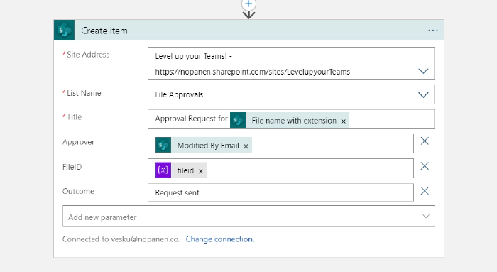Click the File name with extension token text
Viewport: 497px width, 272px height.
[294, 121]
